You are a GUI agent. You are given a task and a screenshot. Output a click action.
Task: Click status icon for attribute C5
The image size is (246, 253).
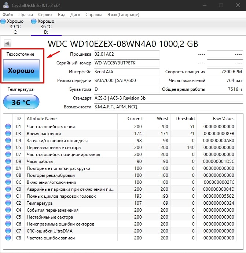pos(8,217)
